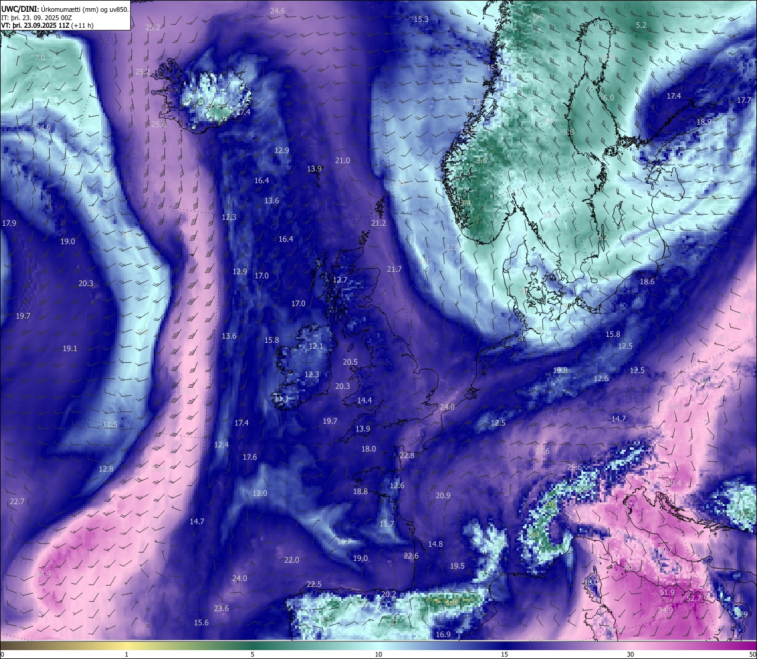Click the value 19.1 on the map
757x659 pixels.
70,349
